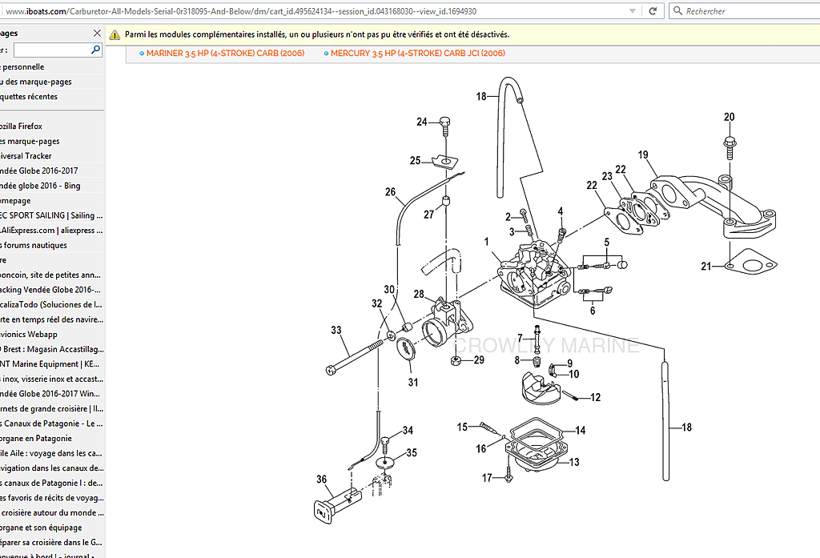Open AliExpress.com bookmark in sidebar

(51, 231)
